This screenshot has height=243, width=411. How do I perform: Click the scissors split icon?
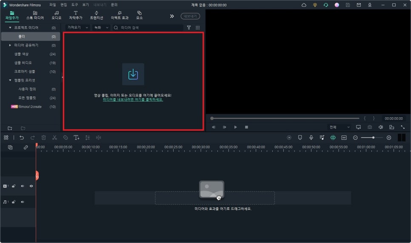(54, 138)
